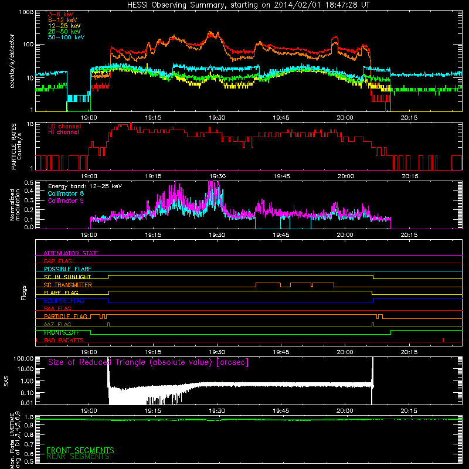Viewport: 469px width, 469px height.
Task: Click the POSSIBLE FLARE flag label
Action: pos(67,269)
